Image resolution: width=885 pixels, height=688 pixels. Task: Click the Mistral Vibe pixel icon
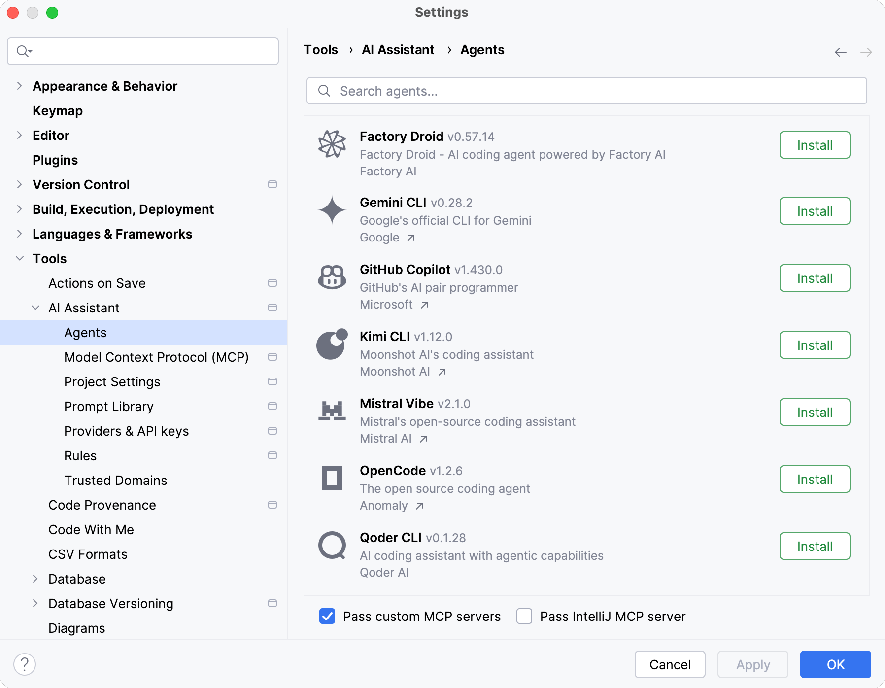pyautogui.click(x=332, y=412)
